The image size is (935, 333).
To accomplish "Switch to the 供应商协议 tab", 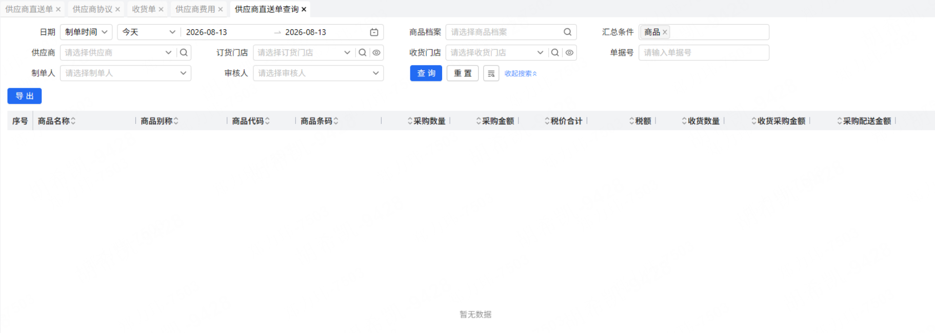I will coord(92,9).
